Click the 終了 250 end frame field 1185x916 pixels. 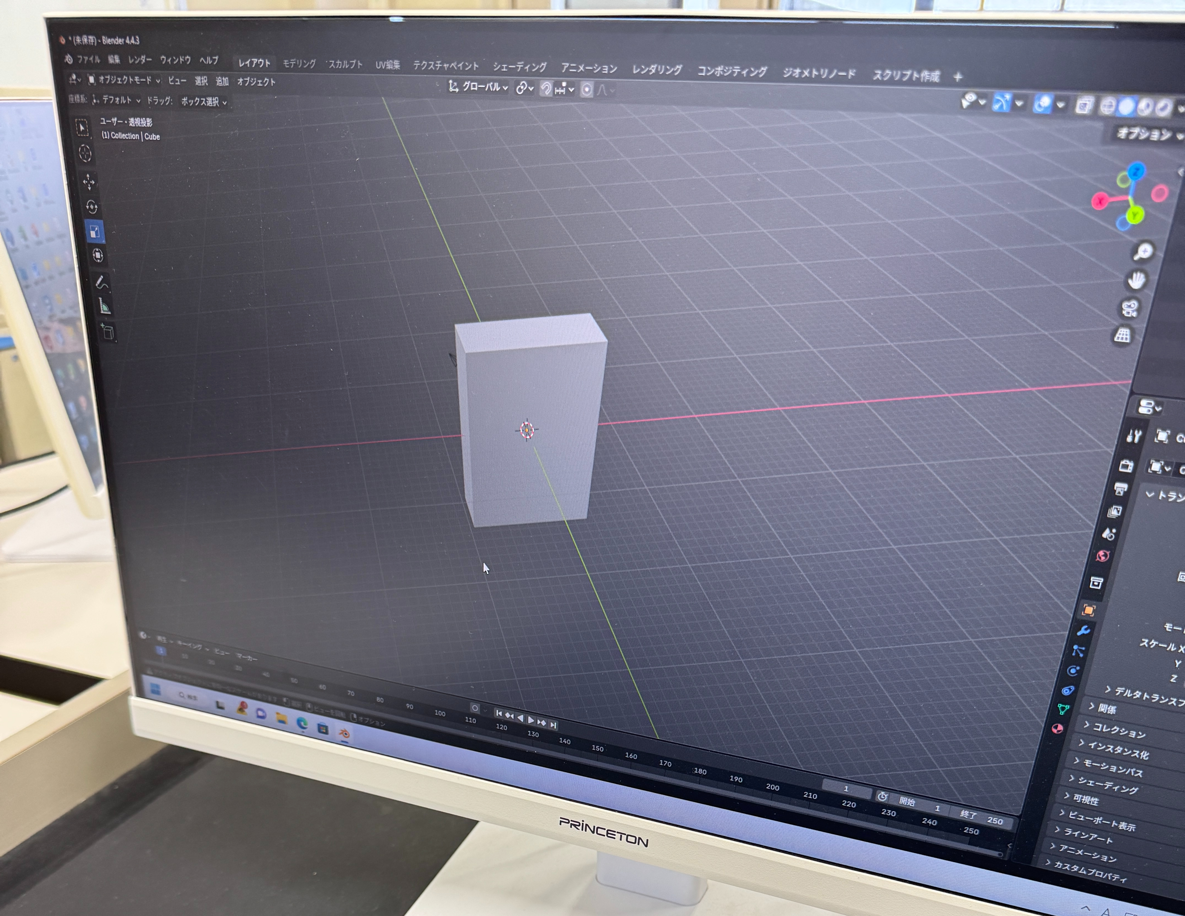point(981,818)
